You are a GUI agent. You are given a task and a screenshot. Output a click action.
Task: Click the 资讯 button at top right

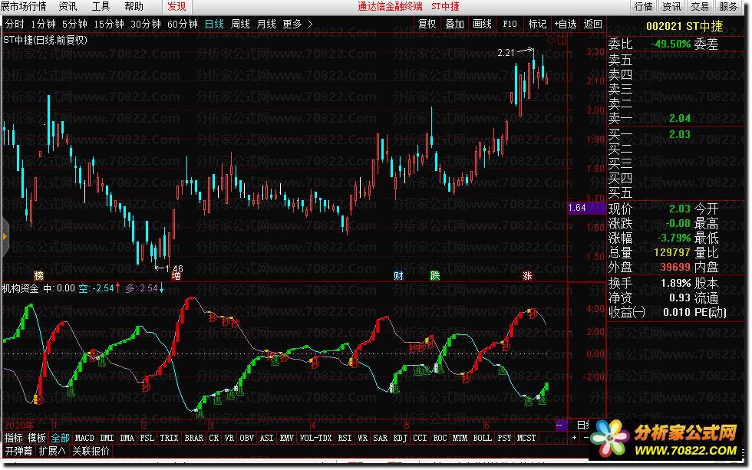tap(671, 6)
